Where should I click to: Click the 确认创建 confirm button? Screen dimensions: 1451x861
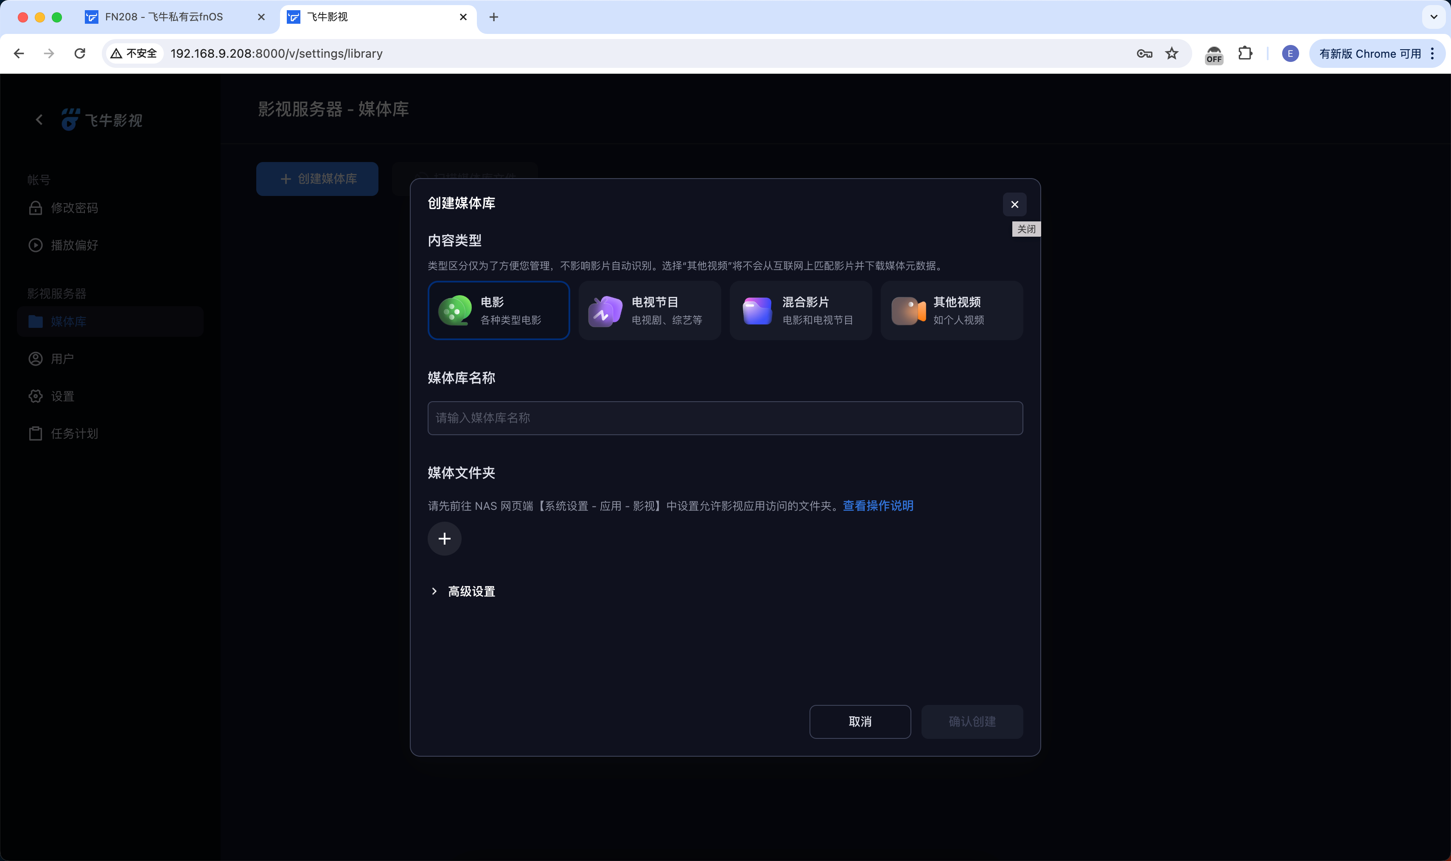click(971, 721)
